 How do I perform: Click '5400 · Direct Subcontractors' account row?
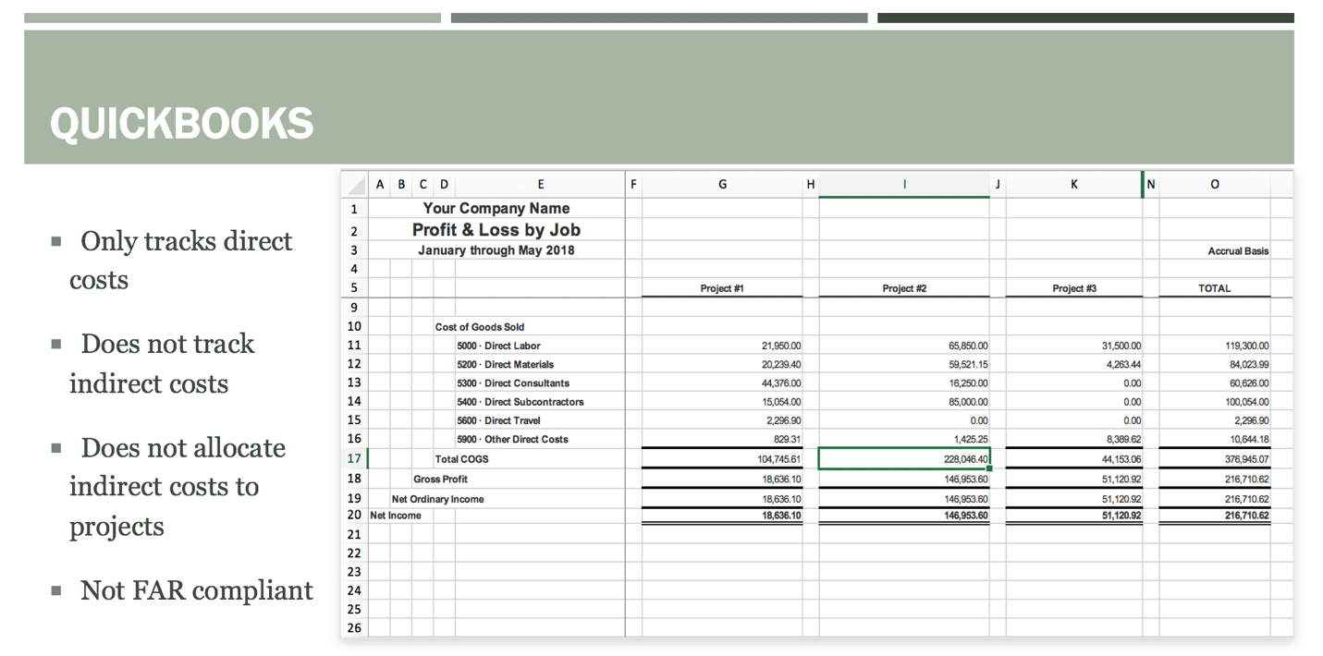(521, 402)
